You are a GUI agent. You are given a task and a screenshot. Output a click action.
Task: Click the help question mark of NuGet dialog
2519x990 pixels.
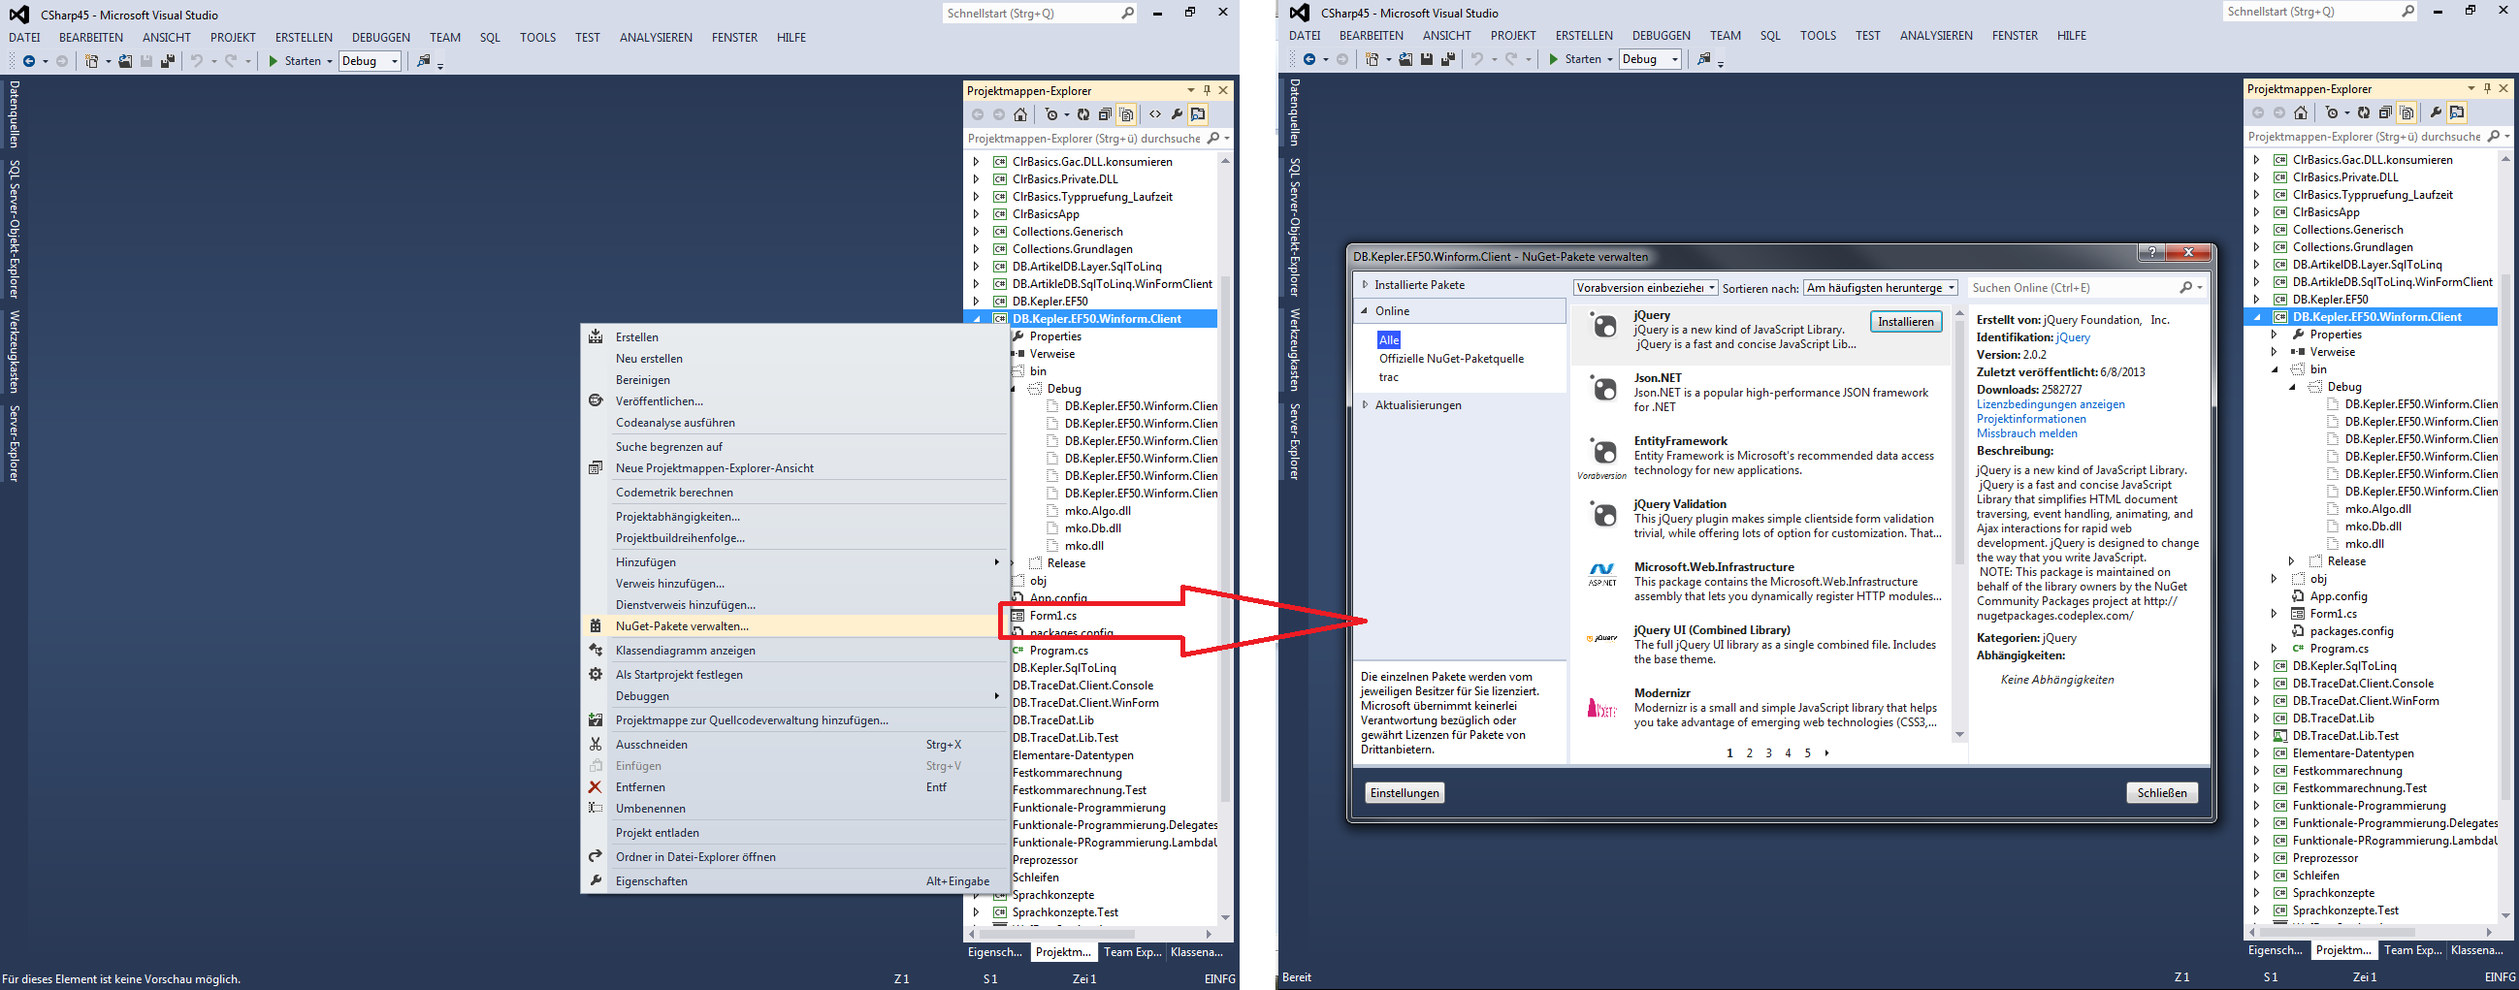coord(2150,253)
